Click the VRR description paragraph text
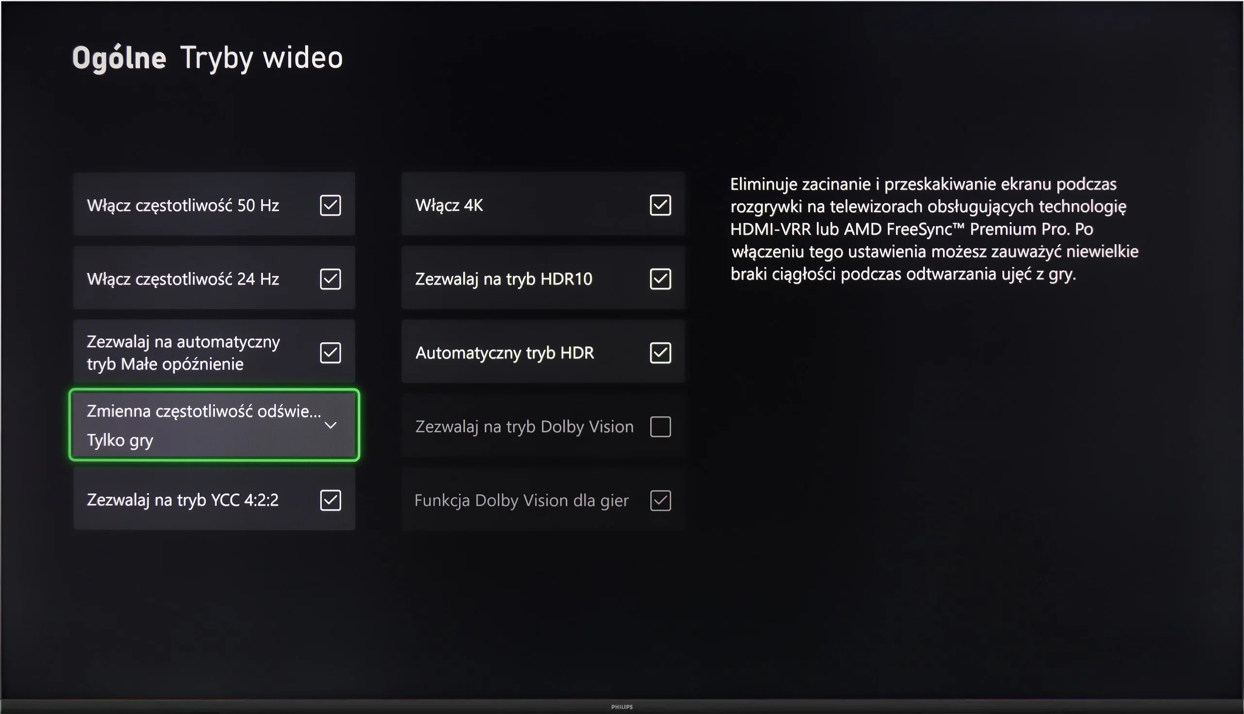This screenshot has height=714, width=1244. [934, 229]
